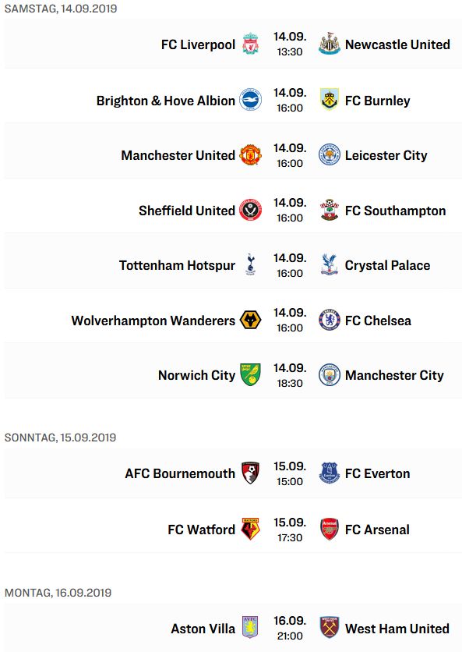The width and height of the screenshot is (462, 652).
Task: Click the Leicester City fox crest
Action: pyautogui.click(x=329, y=154)
